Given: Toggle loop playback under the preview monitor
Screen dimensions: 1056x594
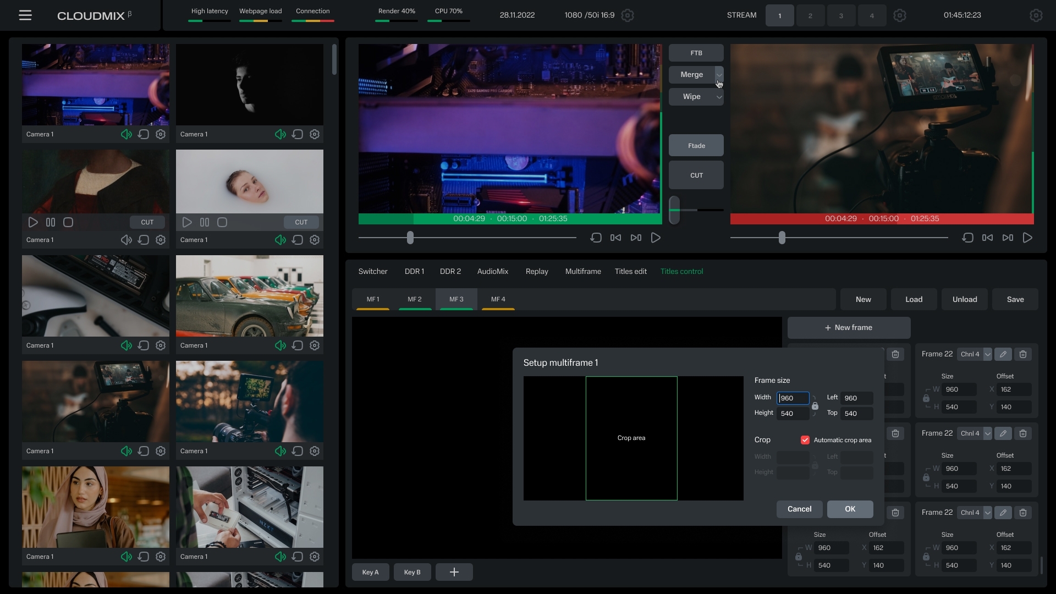Looking at the screenshot, I should [x=596, y=238].
